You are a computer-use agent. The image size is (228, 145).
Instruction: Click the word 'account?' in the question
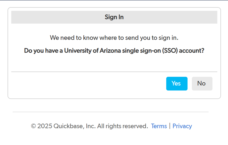coord(192,51)
